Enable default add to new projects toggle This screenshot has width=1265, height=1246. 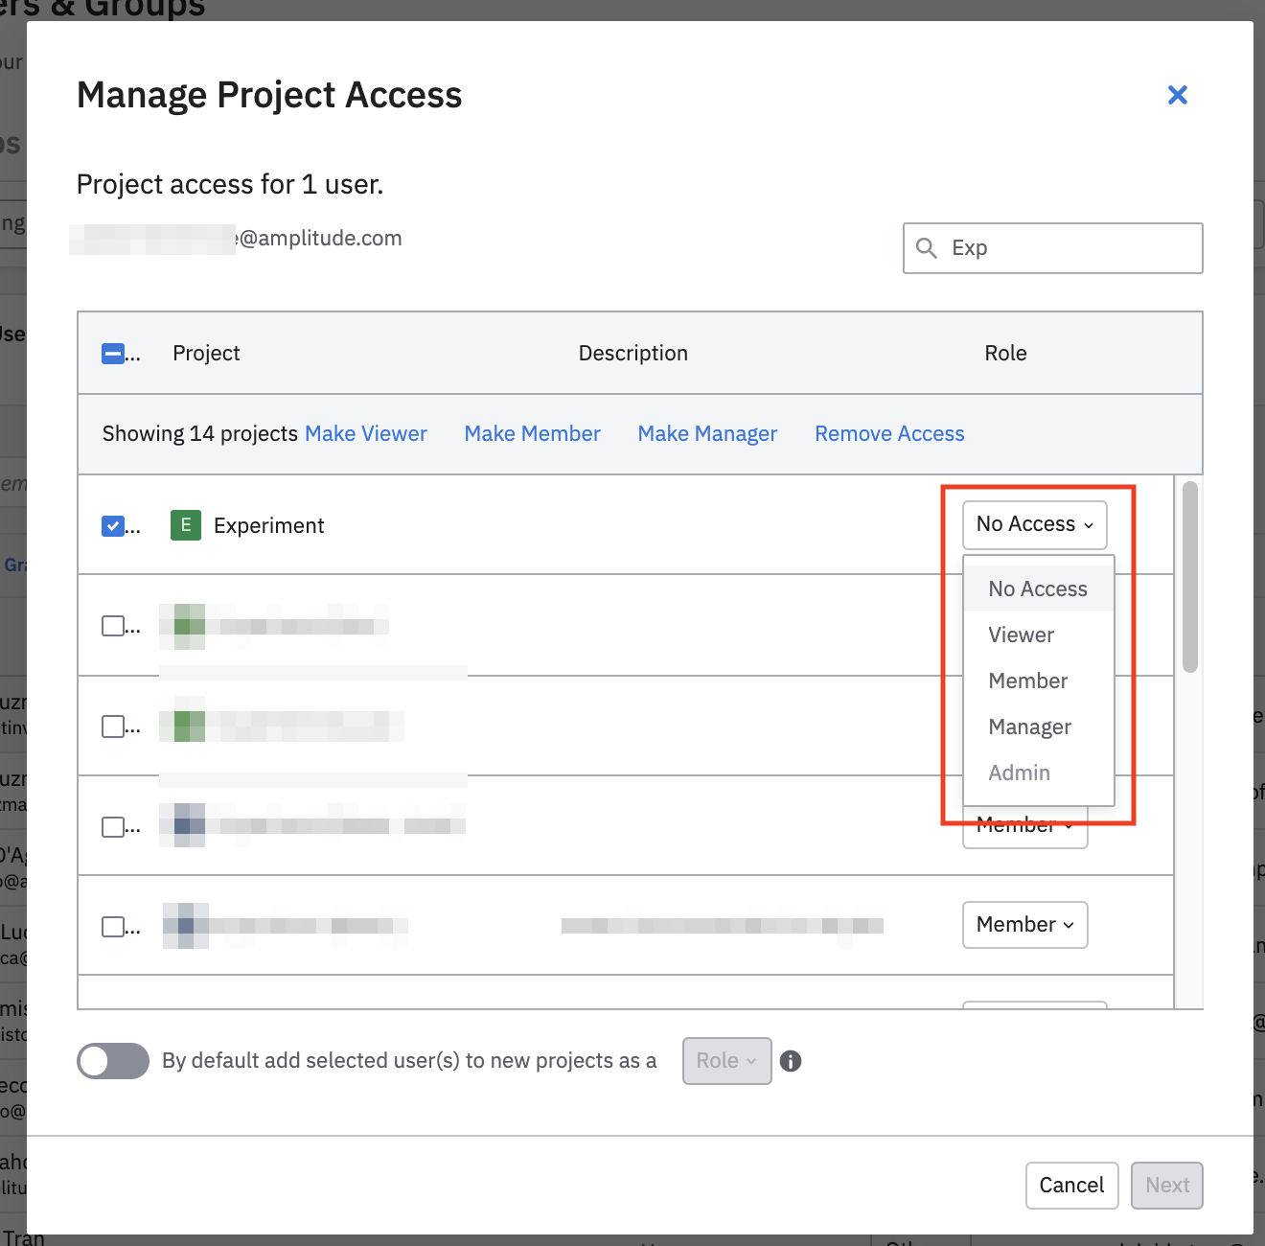[x=113, y=1061]
